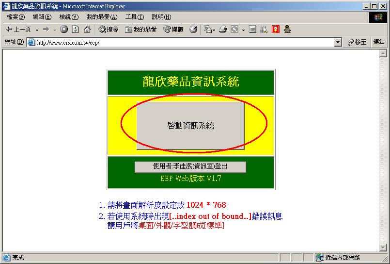Expand the address bar dropdown
The height and width of the screenshot is (264, 390).
click(x=338, y=43)
